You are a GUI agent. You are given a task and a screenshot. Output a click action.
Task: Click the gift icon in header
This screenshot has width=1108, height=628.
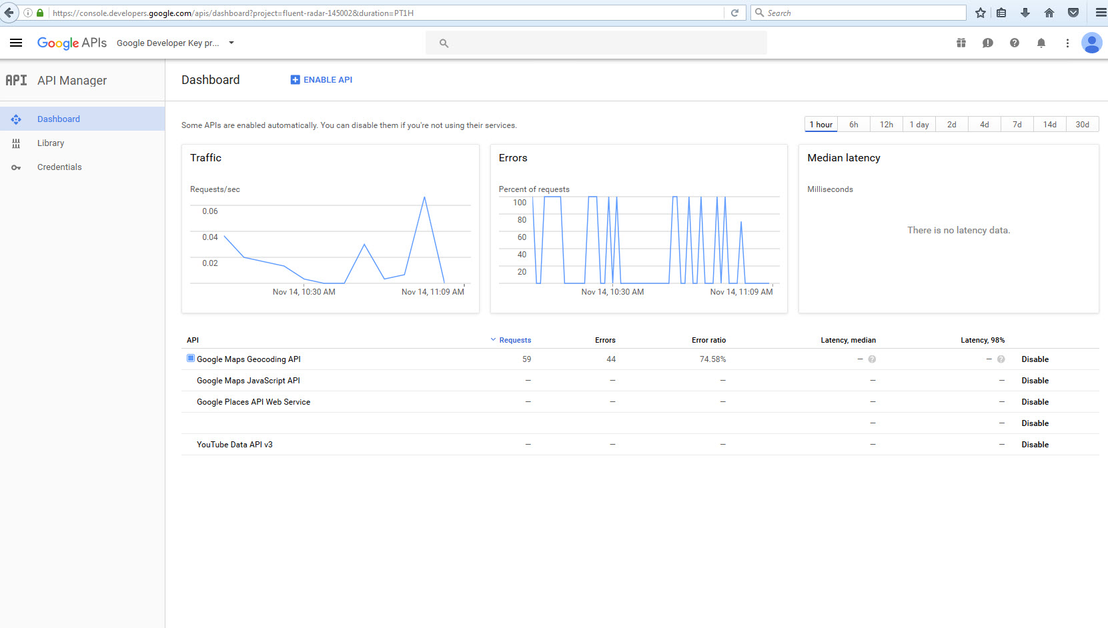[x=961, y=43]
